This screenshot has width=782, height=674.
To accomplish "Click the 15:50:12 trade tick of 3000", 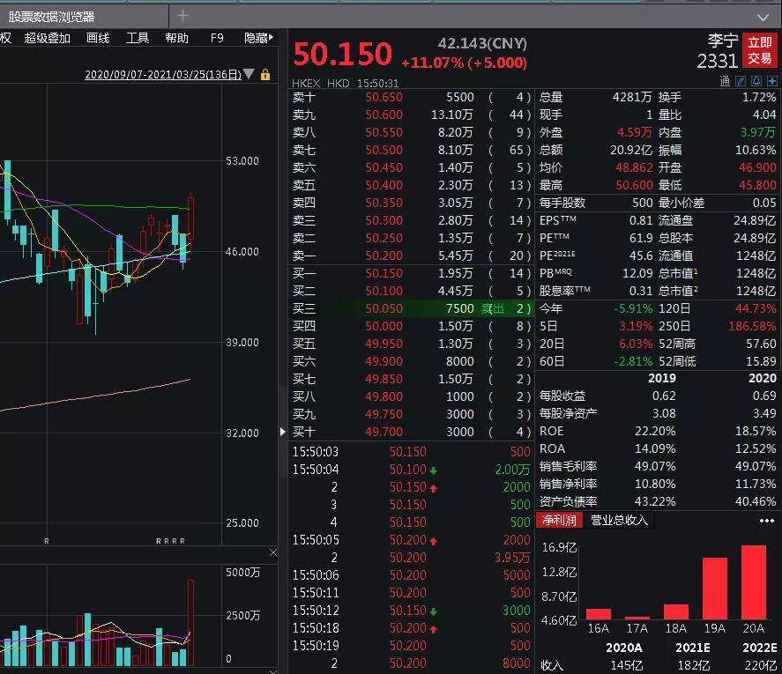I will click(x=411, y=611).
